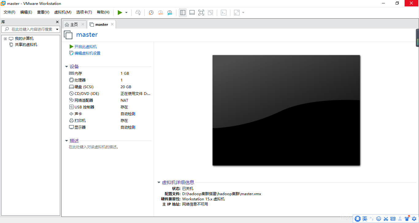419x223 pixels.
Task: Click the IME scissors screenshot icon
Action: pos(386,218)
